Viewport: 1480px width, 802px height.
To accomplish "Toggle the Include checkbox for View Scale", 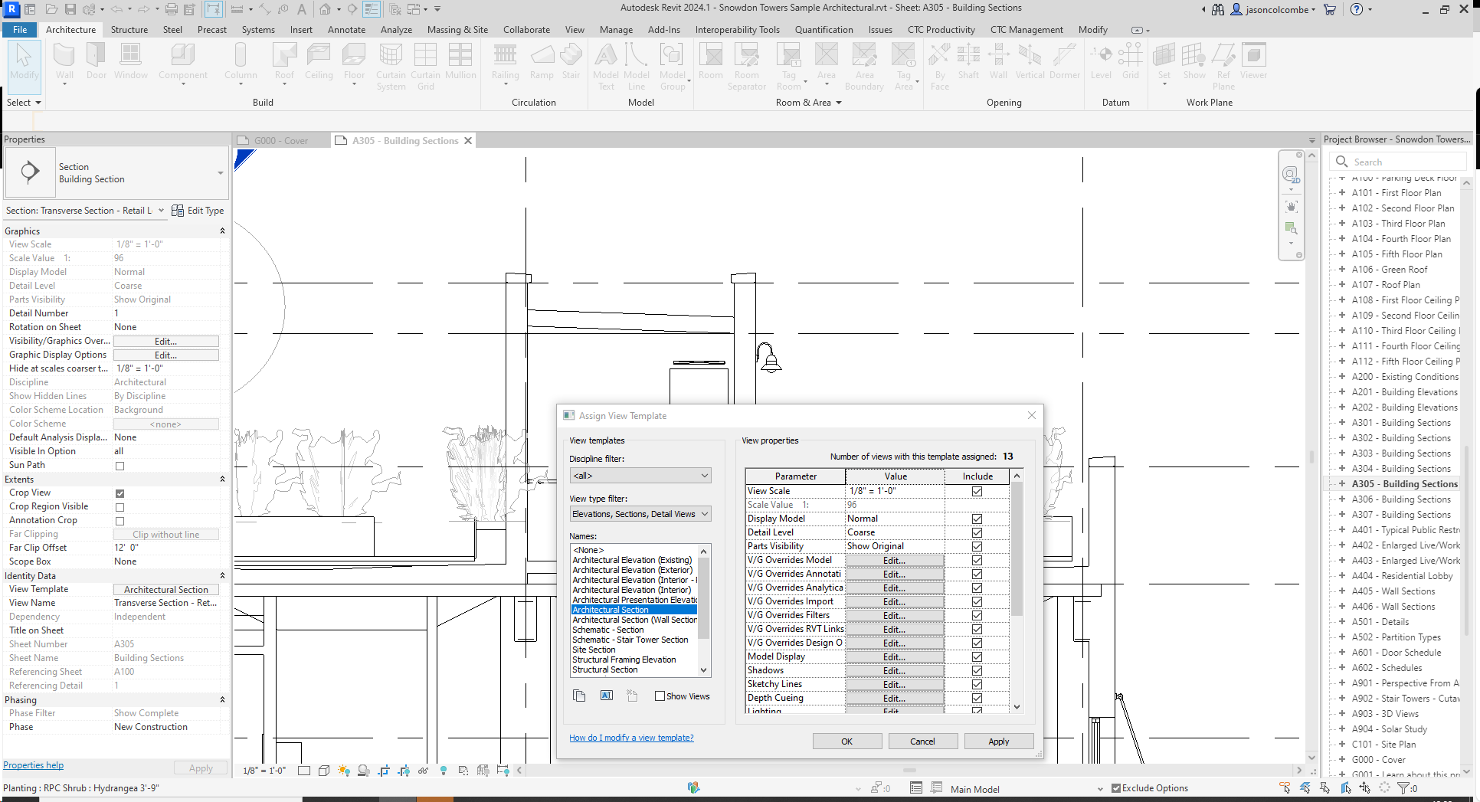I will click(x=976, y=491).
